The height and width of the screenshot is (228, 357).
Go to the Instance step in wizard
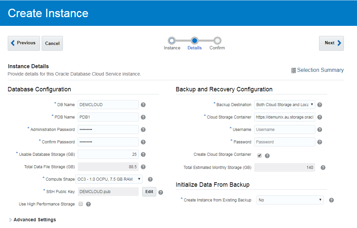pyautogui.click(x=172, y=41)
